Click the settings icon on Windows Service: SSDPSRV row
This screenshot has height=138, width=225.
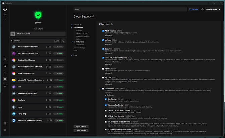46,47
